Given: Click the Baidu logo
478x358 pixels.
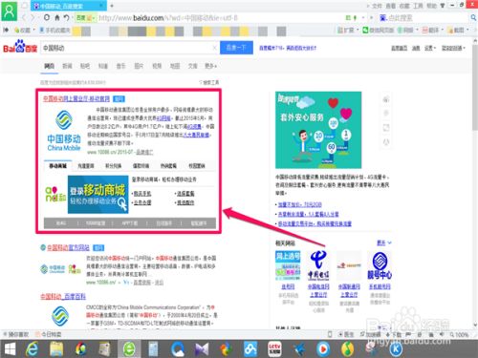Looking at the screenshot, I should click(x=20, y=47).
